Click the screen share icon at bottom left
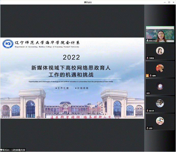The width and height of the screenshot is (176, 152). point(2,150)
